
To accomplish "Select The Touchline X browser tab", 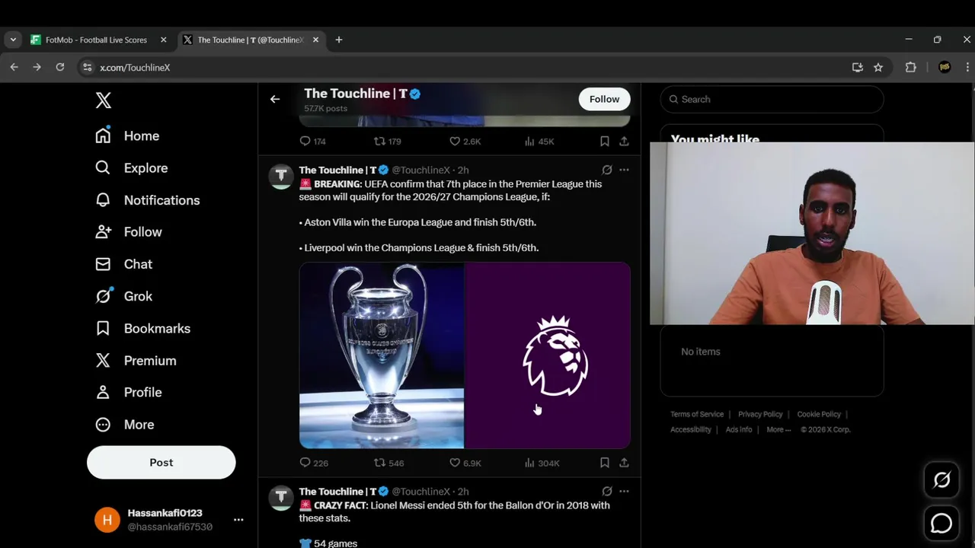I will [x=250, y=40].
